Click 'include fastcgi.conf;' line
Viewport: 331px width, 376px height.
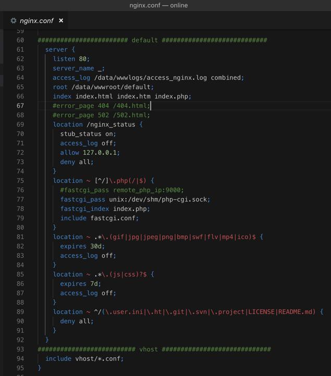(100, 218)
